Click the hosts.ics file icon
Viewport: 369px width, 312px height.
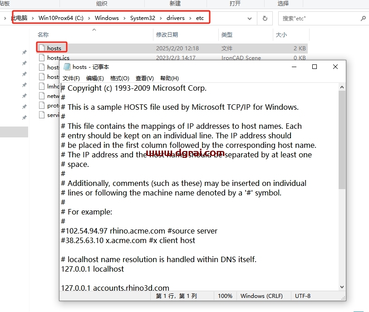coord(42,58)
